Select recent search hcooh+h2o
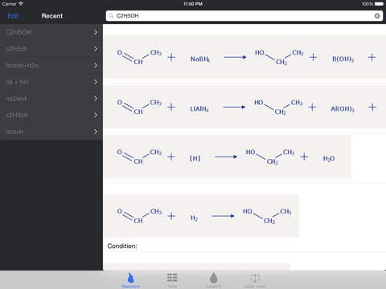The width and height of the screenshot is (386, 289). (51, 65)
